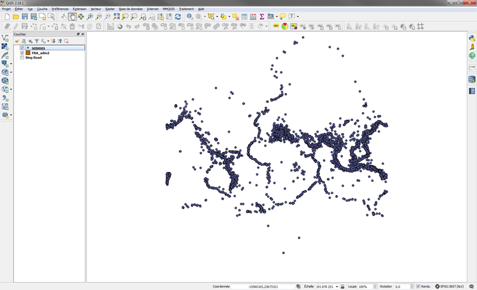Open the MMQGIS menu
This screenshot has width=477, height=290.
point(169,9)
